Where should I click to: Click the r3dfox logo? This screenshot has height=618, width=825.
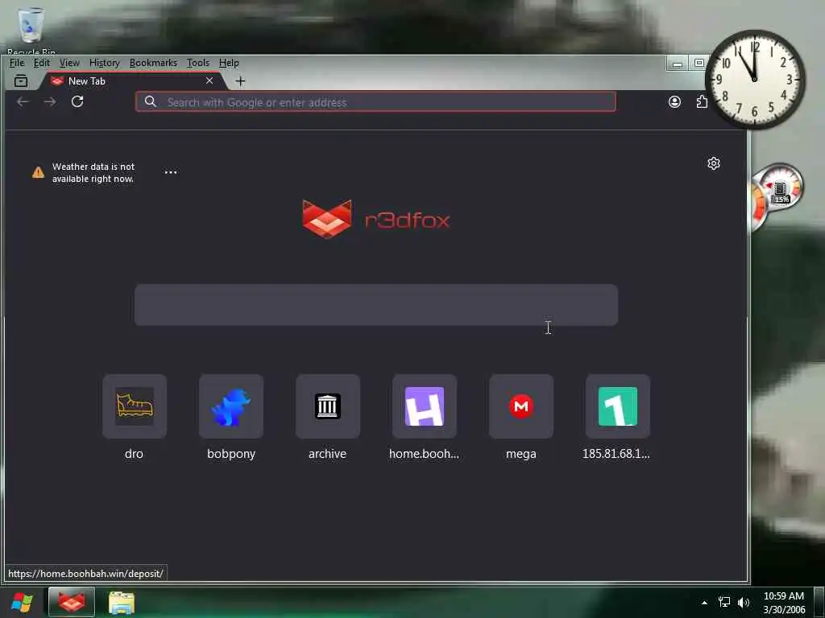tap(376, 219)
